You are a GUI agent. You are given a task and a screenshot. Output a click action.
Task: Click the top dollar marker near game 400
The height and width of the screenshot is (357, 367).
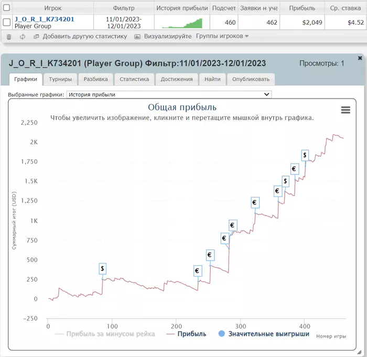(x=305, y=155)
